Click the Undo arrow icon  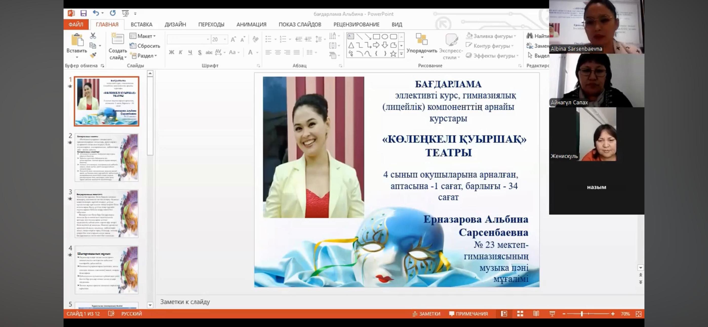coord(96,13)
